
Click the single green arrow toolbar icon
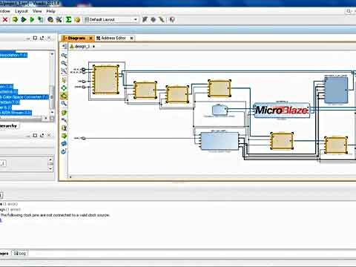point(32,19)
